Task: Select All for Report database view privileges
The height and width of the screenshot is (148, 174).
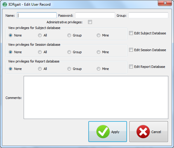Action: 40,69
